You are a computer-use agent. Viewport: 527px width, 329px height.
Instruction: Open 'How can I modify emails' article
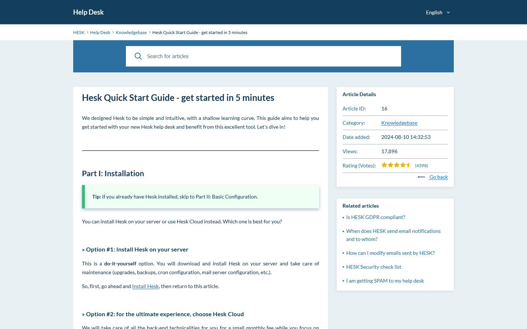[x=390, y=253]
